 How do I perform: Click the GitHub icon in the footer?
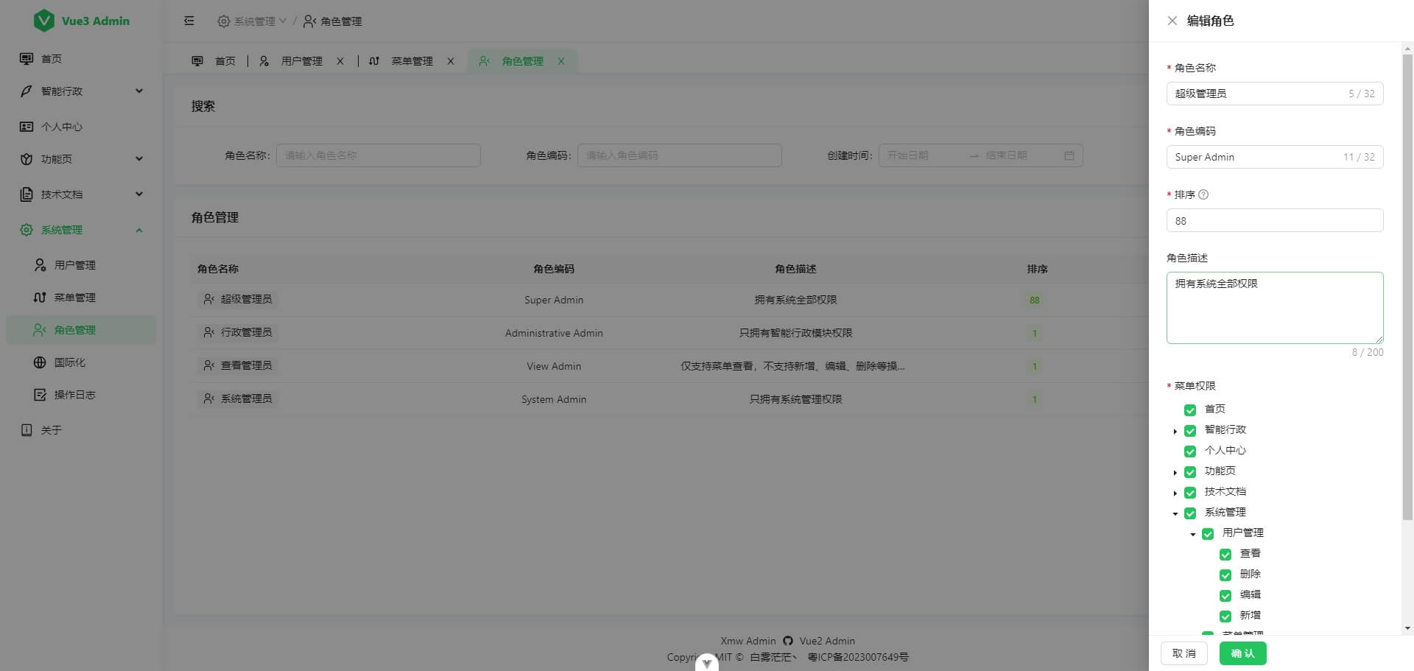click(x=788, y=641)
